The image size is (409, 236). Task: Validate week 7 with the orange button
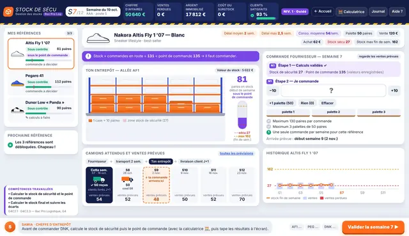(373, 227)
